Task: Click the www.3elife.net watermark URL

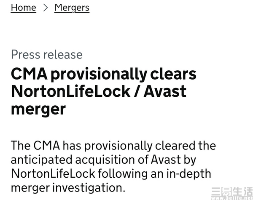Action: click(232, 198)
